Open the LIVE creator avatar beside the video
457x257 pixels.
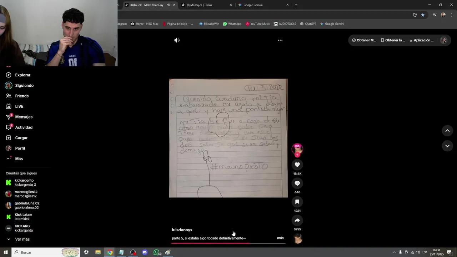click(x=297, y=148)
